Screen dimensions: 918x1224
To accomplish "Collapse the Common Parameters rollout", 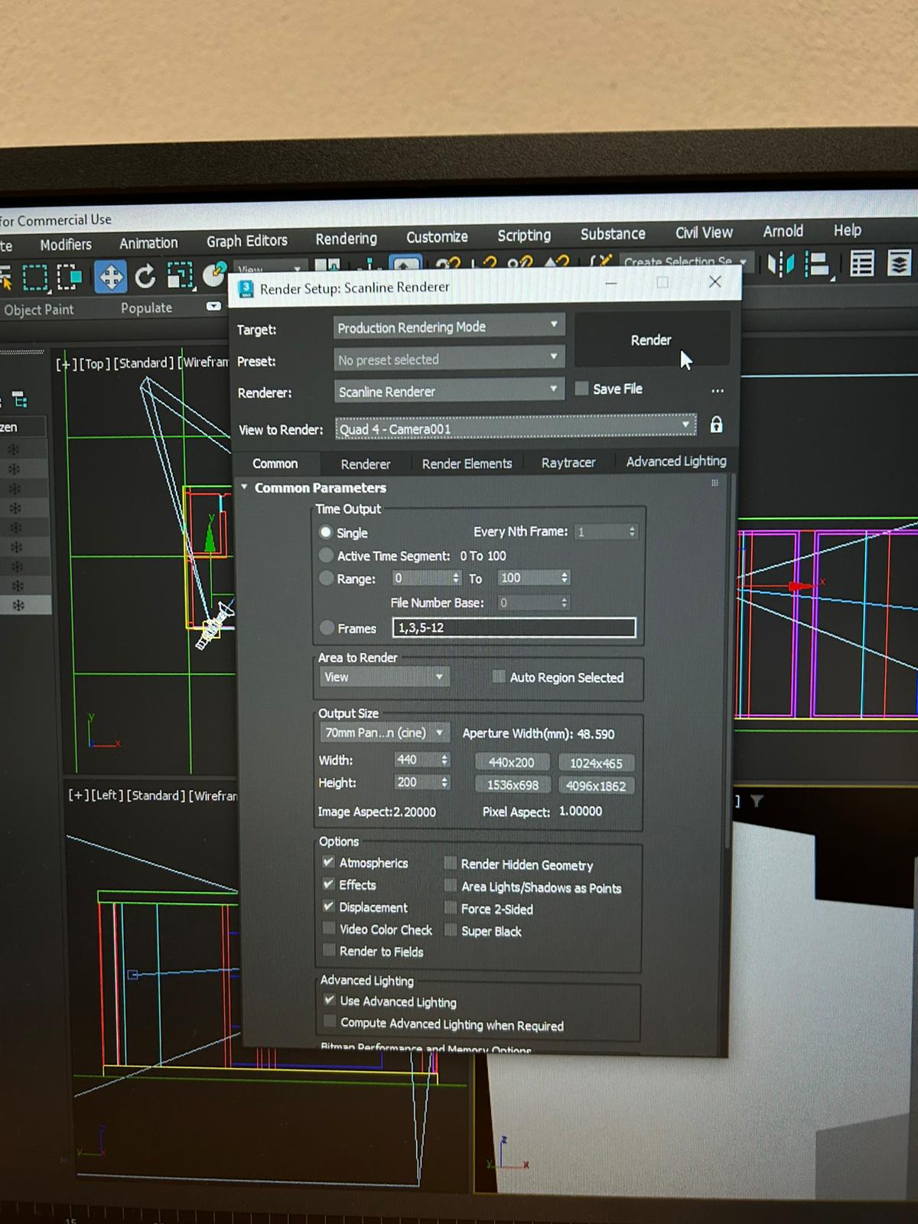I will pyautogui.click(x=244, y=487).
